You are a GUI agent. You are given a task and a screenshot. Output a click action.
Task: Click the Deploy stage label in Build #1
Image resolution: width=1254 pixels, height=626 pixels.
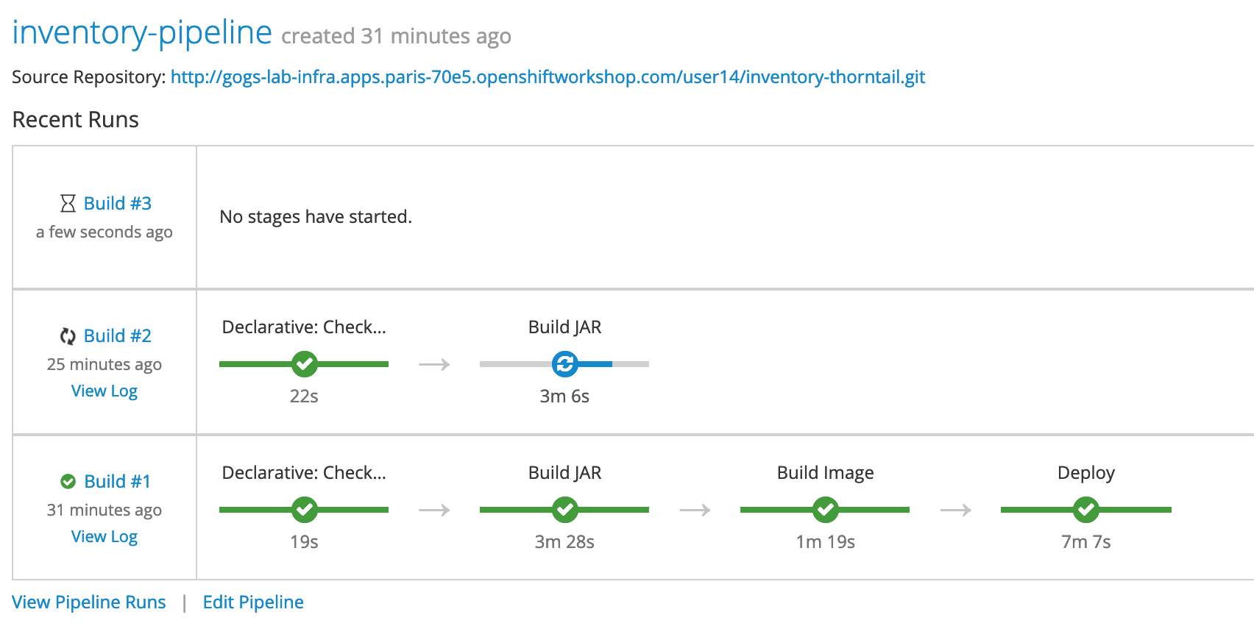1086,473
